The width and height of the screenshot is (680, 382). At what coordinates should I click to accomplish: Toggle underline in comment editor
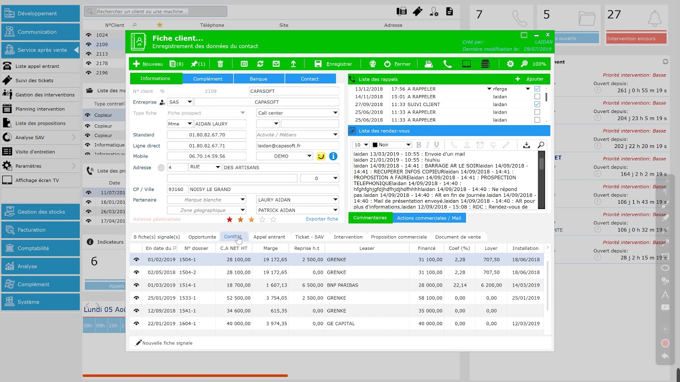coord(437,145)
